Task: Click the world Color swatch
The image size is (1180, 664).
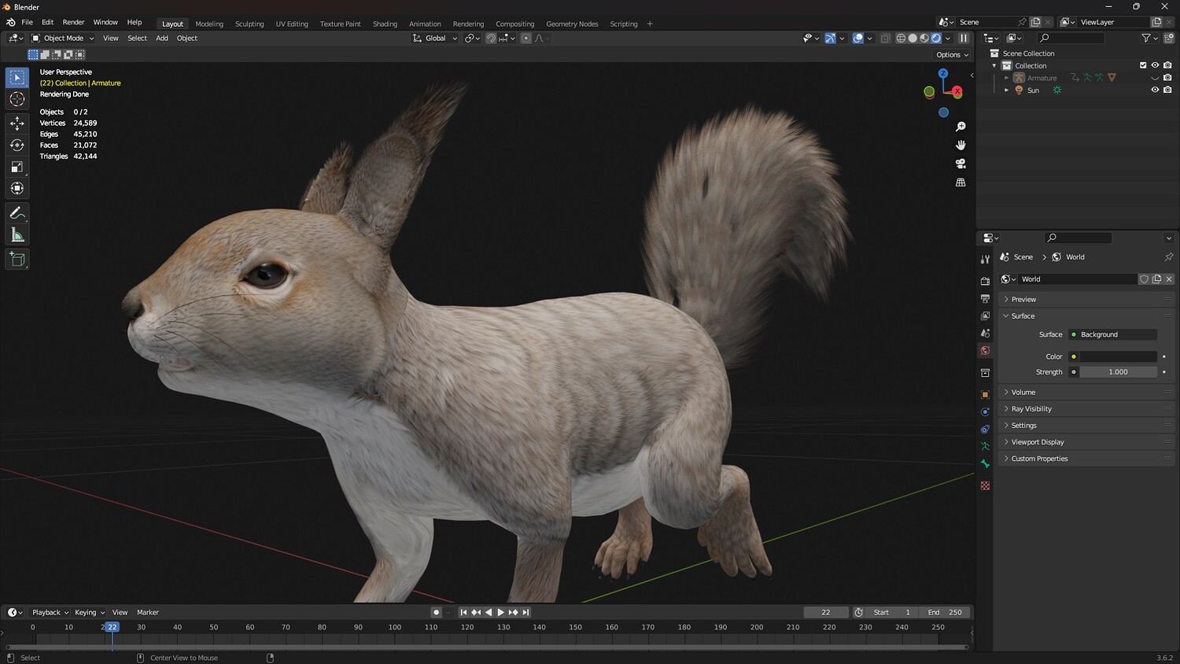Action: pyautogui.click(x=1118, y=356)
